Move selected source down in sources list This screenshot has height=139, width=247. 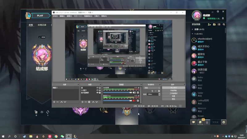pyautogui.click(x=97, y=102)
